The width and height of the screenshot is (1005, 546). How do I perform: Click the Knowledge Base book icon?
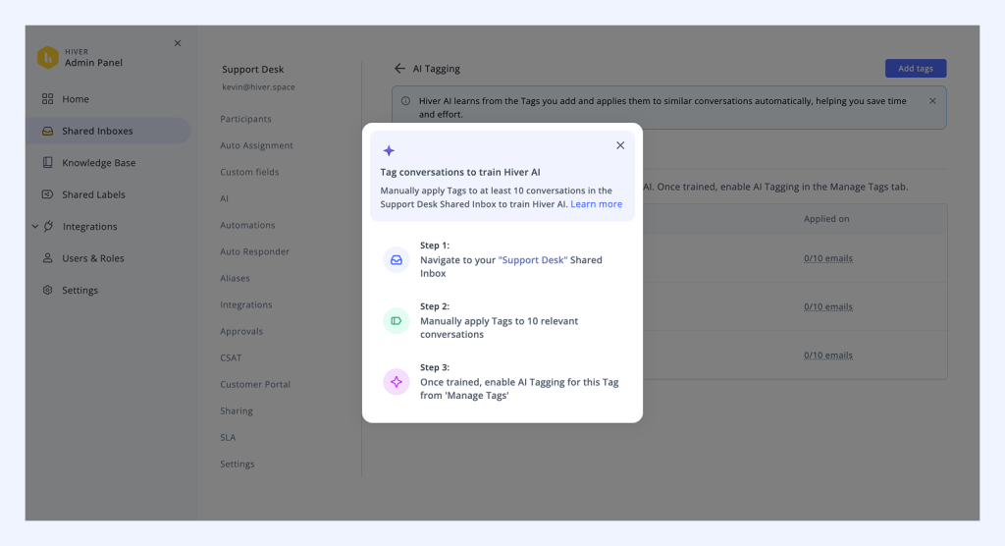click(47, 163)
